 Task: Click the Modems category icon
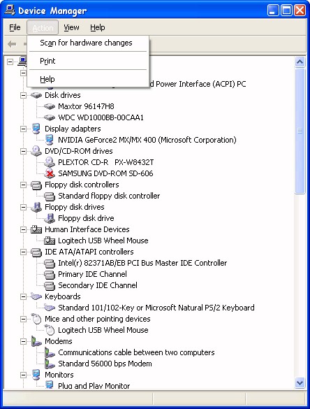pyautogui.click(x=36, y=341)
